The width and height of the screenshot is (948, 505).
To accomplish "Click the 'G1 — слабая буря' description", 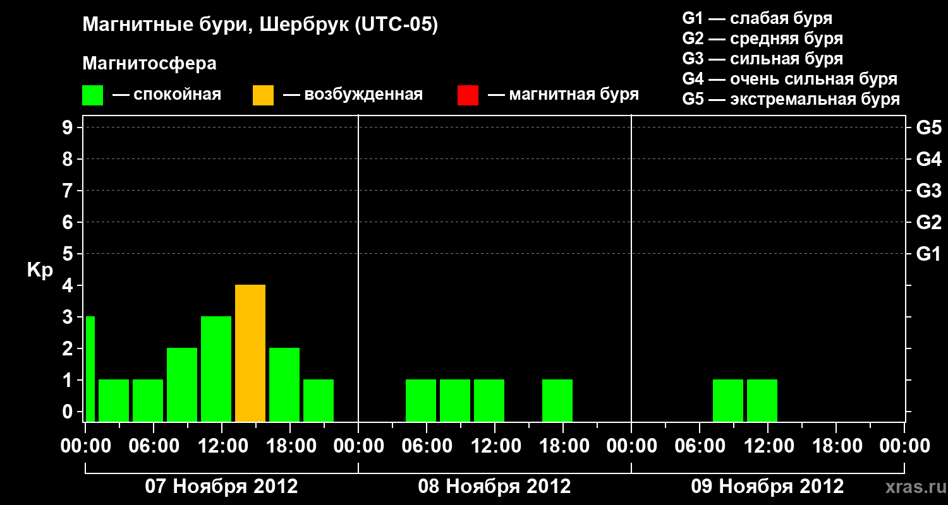I will point(757,18).
